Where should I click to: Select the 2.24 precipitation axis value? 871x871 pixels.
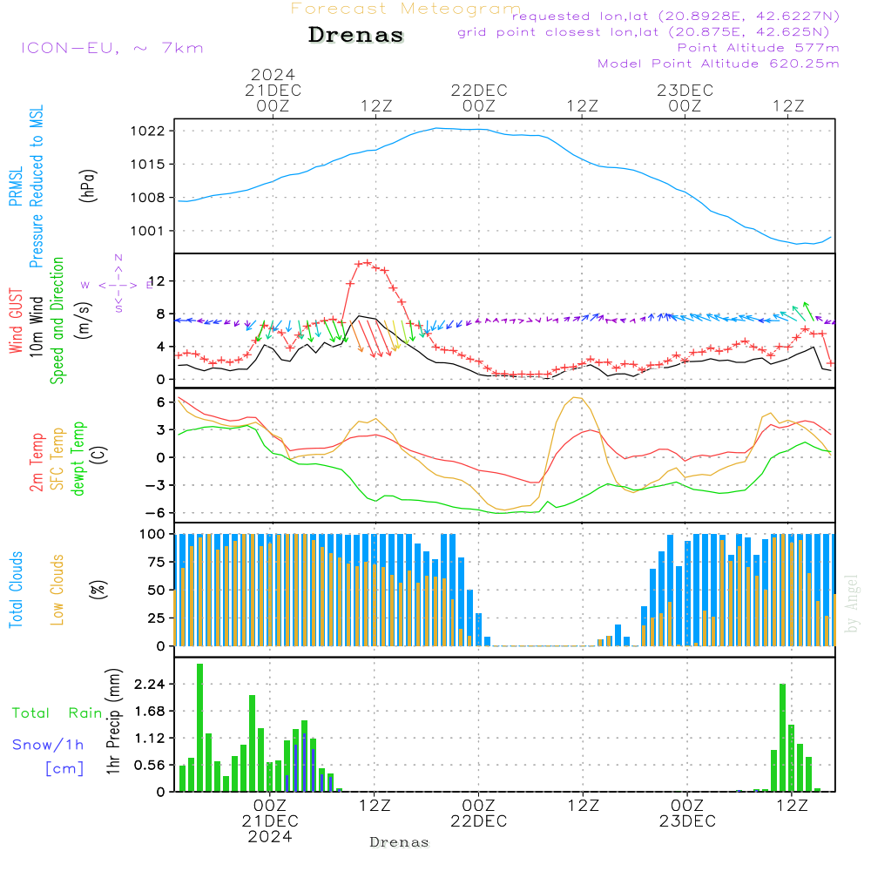pos(150,685)
